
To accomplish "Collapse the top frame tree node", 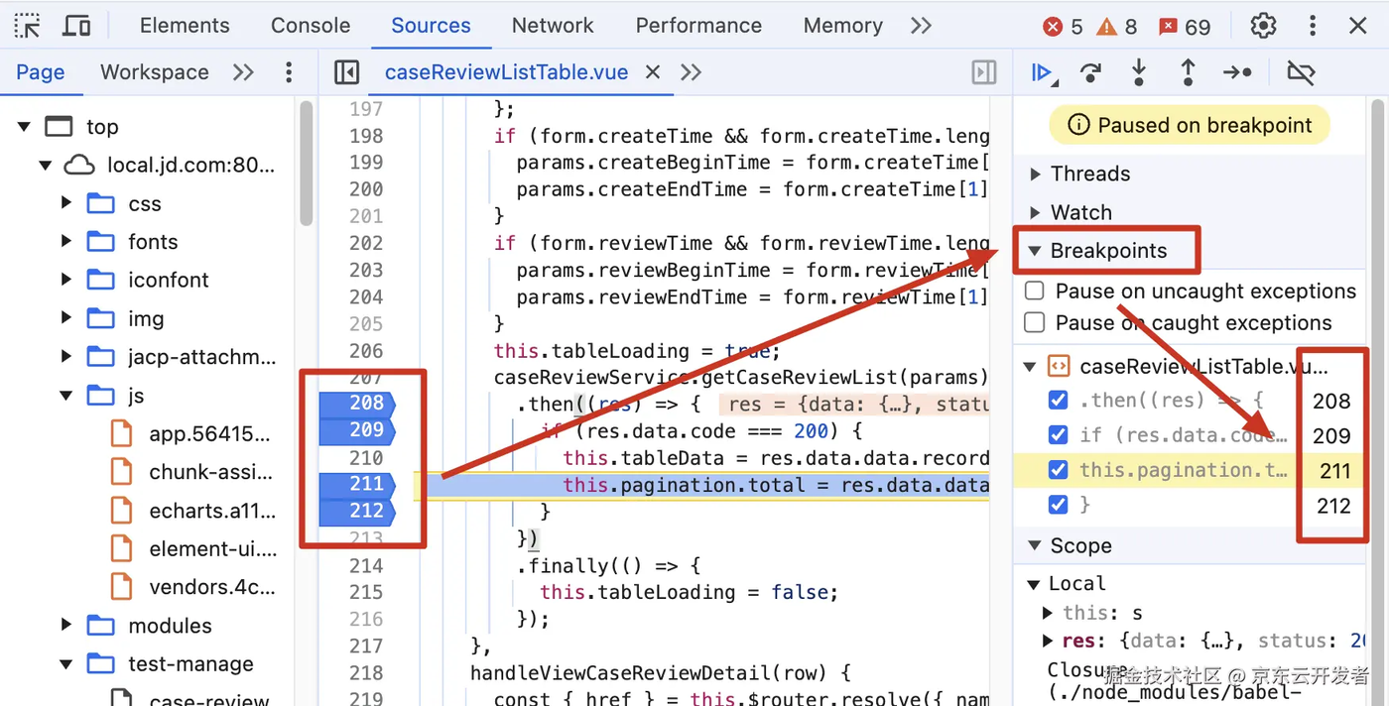I will (x=24, y=127).
